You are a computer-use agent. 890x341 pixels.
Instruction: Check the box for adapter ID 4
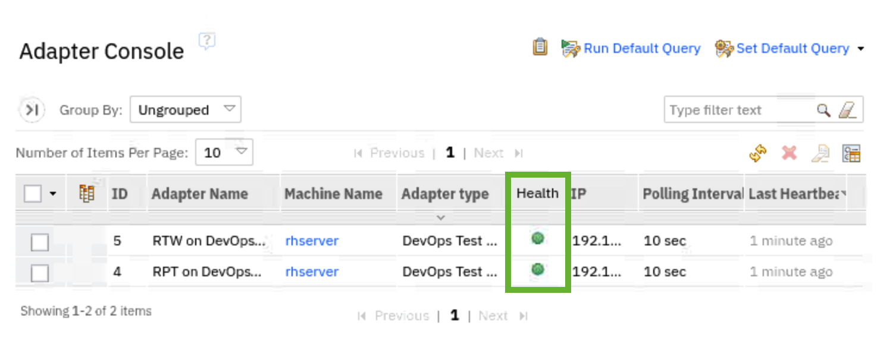click(x=40, y=273)
